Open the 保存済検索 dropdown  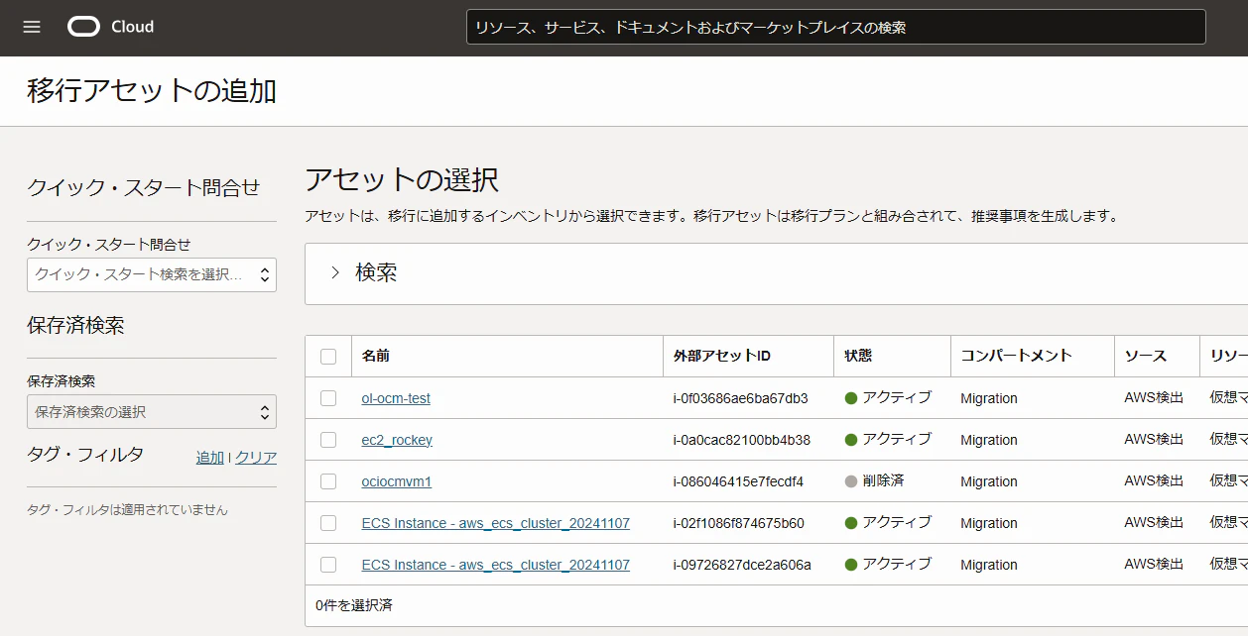(152, 411)
